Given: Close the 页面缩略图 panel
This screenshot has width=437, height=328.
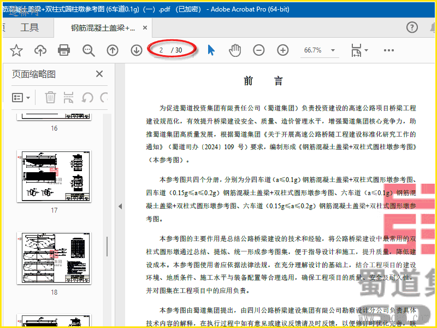Looking at the screenshot, I should [99, 74].
